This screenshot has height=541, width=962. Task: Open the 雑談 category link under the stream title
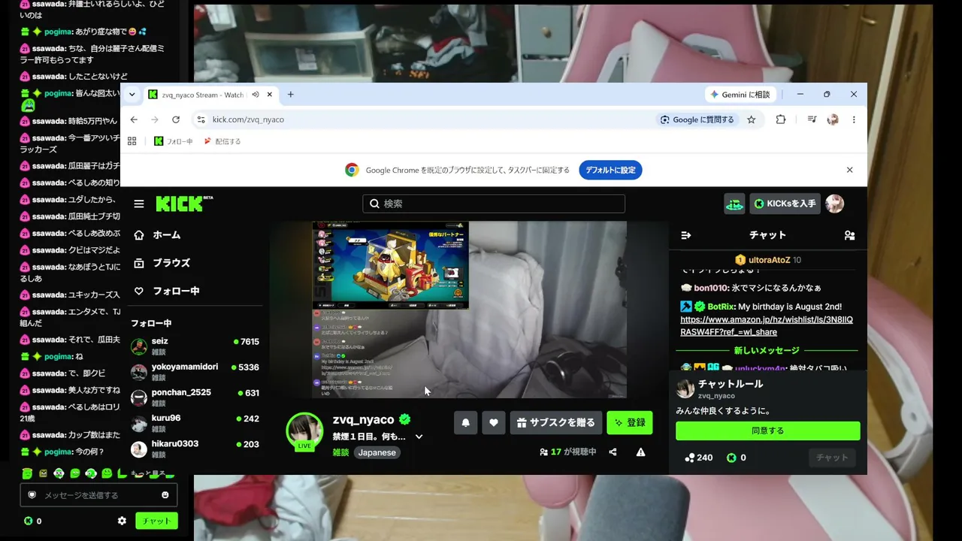tap(340, 452)
